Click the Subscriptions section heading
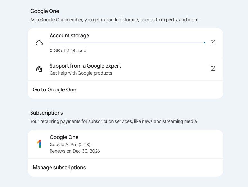Image resolution: width=248 pixels, height=187 pixels. tap(47, 113)
